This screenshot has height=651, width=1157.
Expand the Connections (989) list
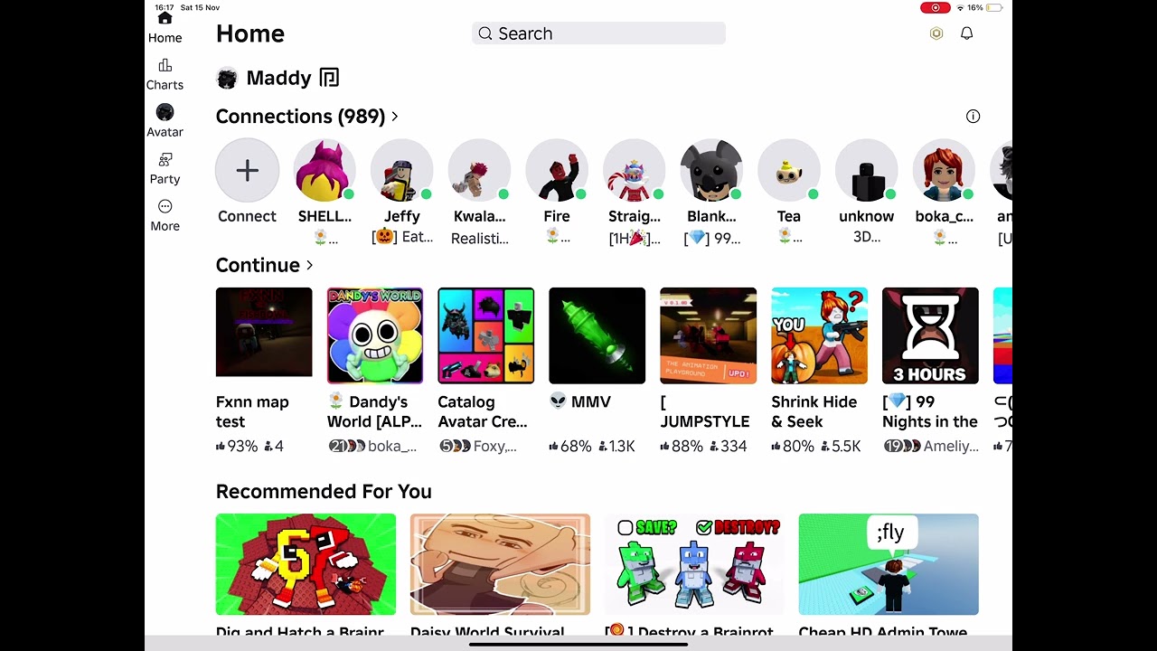tap(307, 116)
